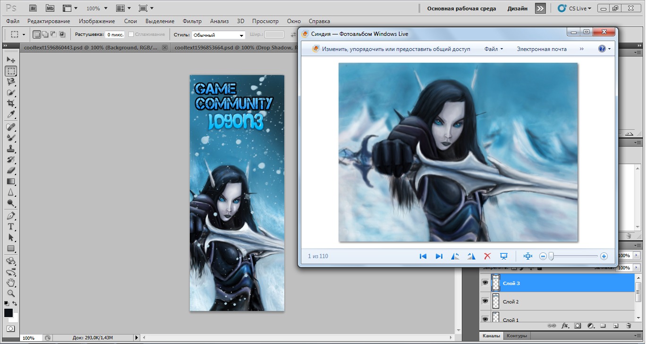Open the Arrange Documents dropdown
The width and height of the screenshot is (646, 344).
(124, 8)
